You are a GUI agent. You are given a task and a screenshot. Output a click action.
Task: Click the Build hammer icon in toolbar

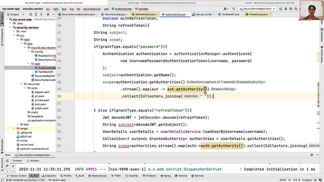(233, 9)
